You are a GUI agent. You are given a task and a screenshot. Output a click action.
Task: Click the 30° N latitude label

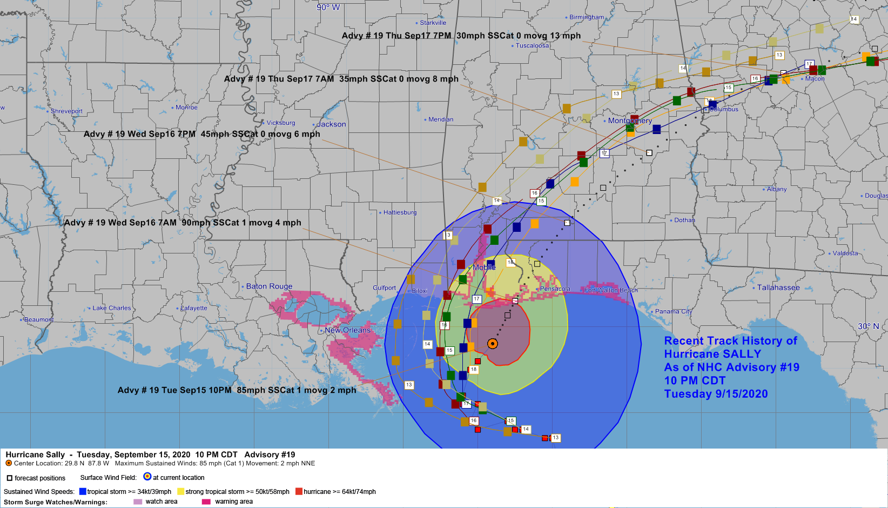click(869, 326)
